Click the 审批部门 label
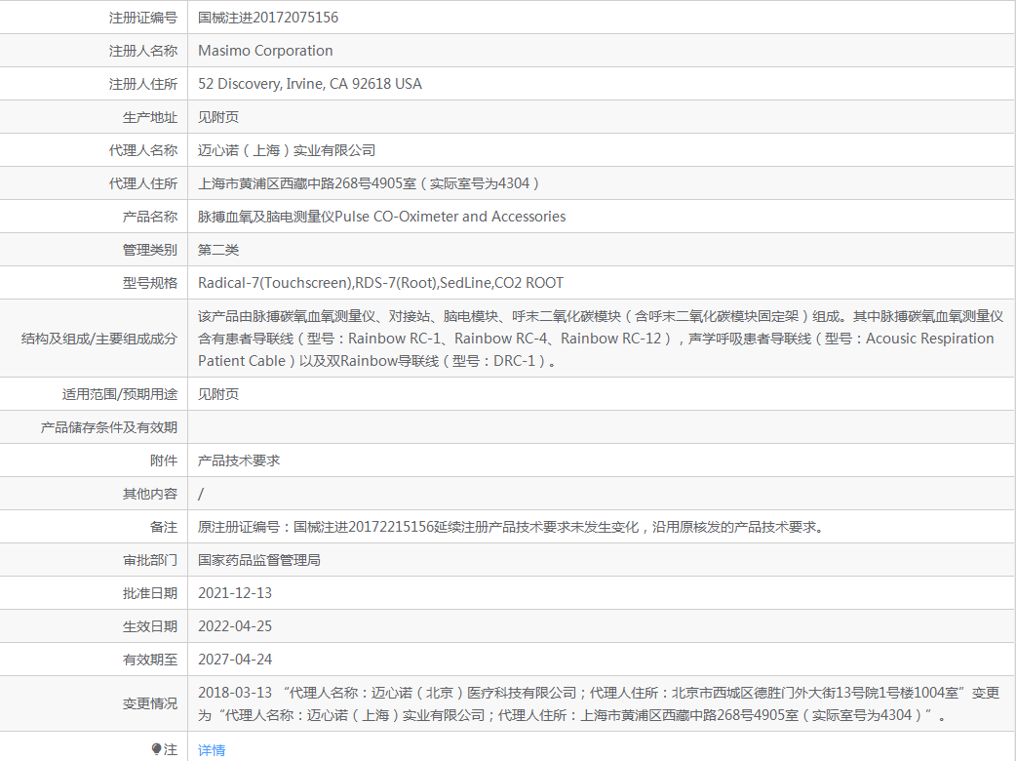Screen dimensions: 1017x761 (150, 560)
